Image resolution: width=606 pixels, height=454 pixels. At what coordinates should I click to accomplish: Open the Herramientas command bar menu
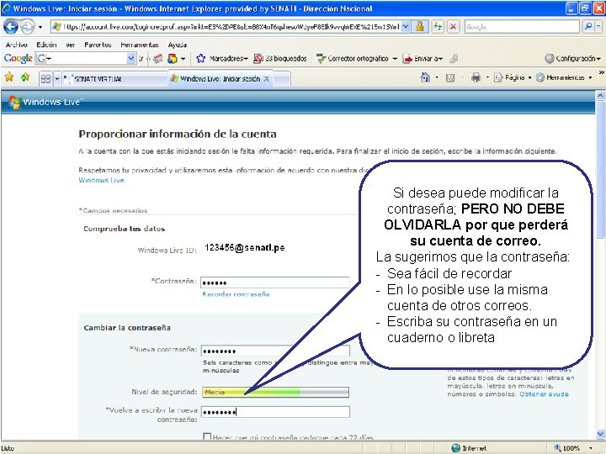564,77
